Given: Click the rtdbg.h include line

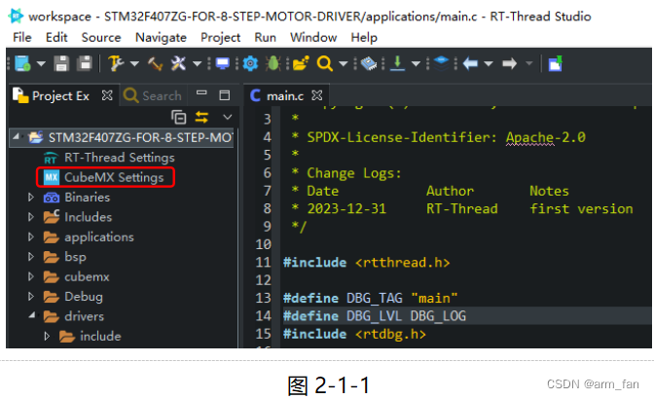Looking at the screenshot, I should 354,334.
